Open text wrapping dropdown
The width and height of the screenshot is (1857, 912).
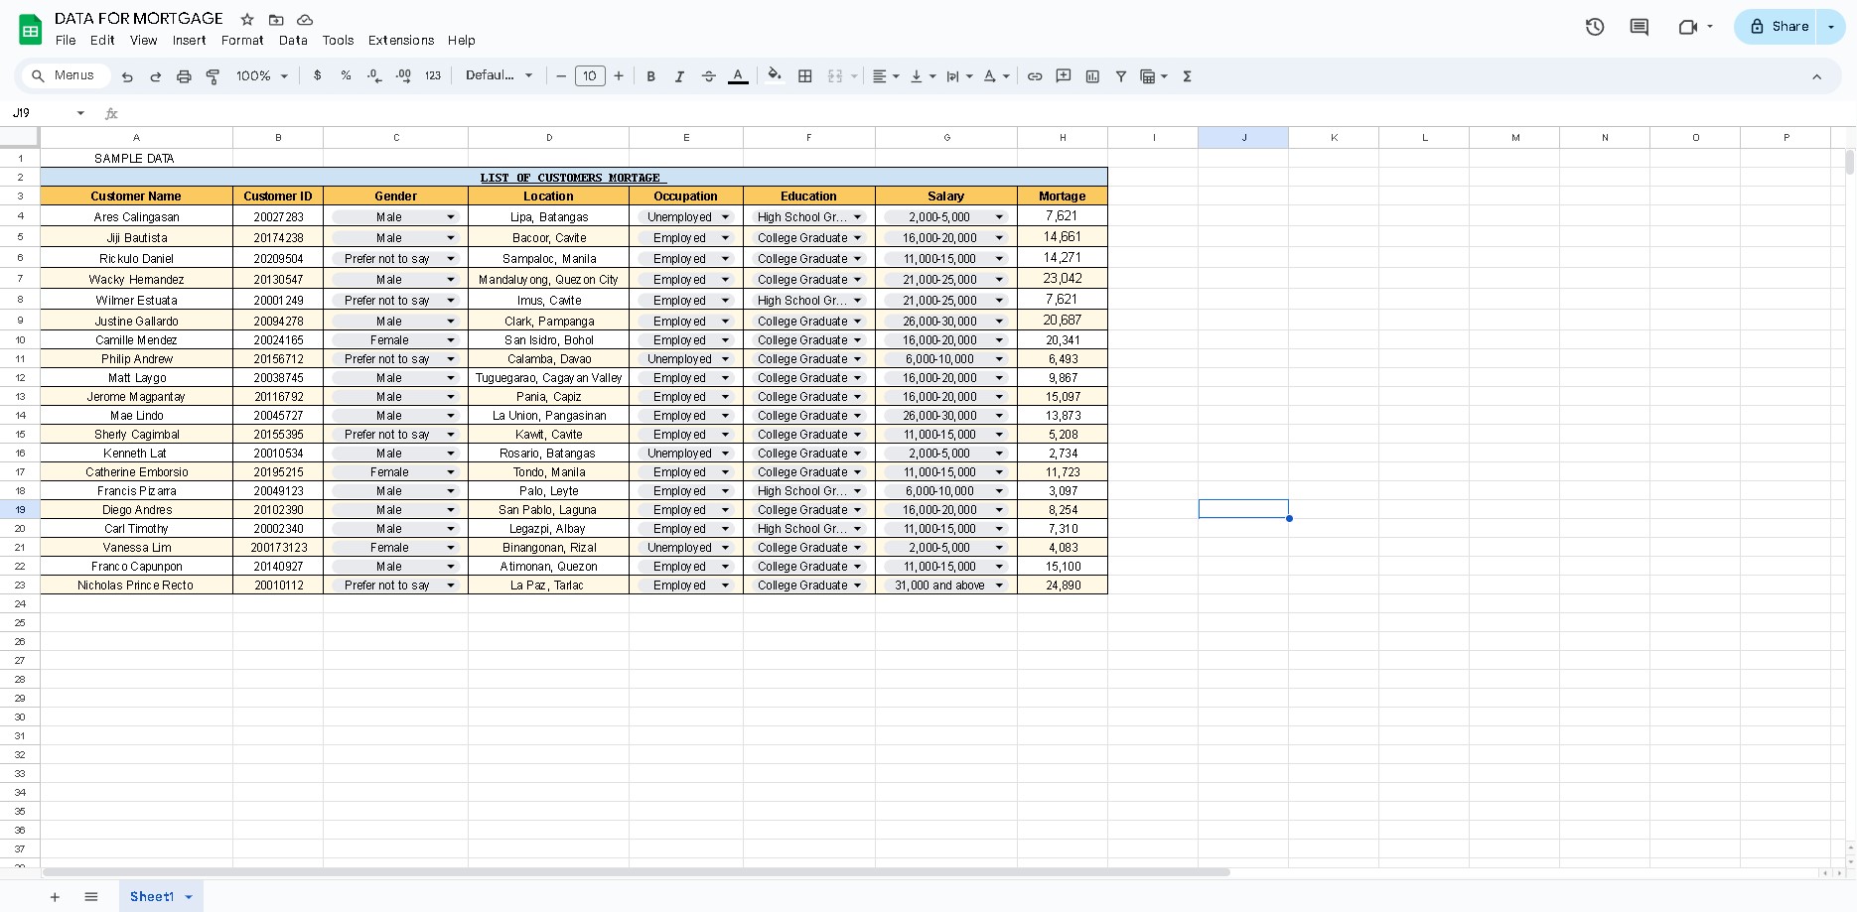point(959,76)
